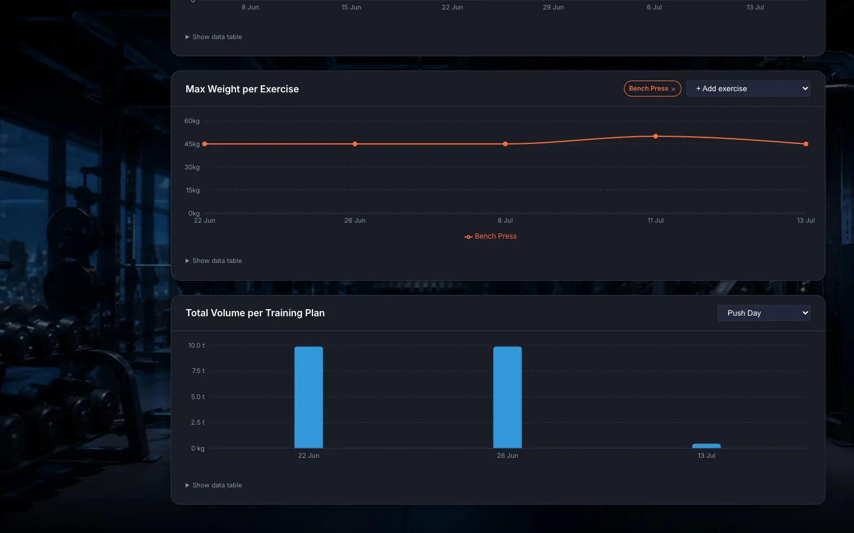Select the 13 Jul data point on line chart
The width and height of the screenshot is (854, 533).
(806, 144)
